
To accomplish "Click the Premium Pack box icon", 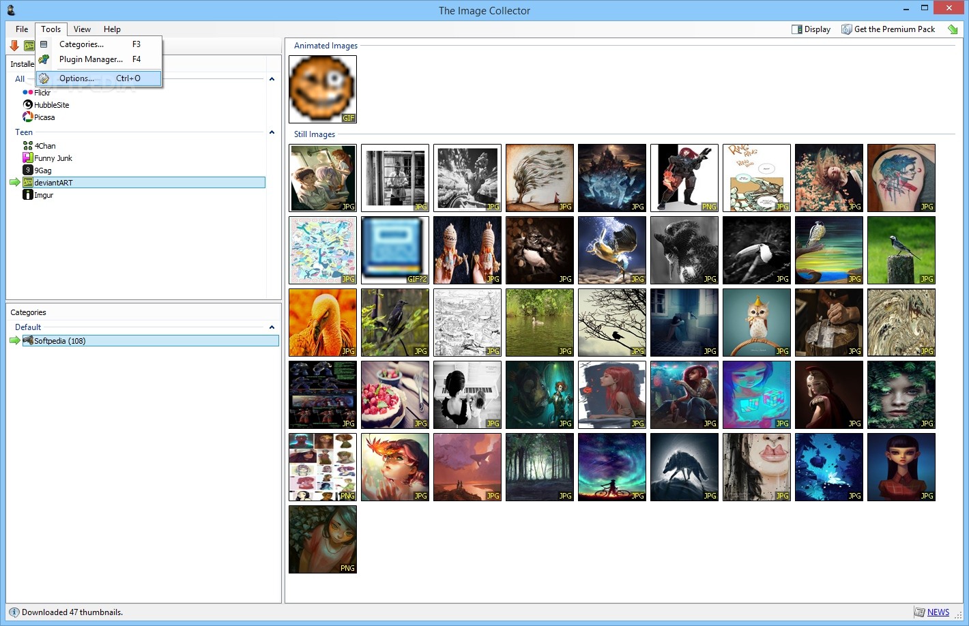I will coord(847,29).
